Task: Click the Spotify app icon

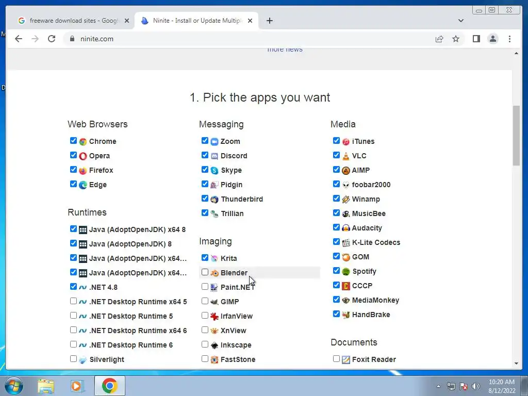Action: click(x=346, y=271)
